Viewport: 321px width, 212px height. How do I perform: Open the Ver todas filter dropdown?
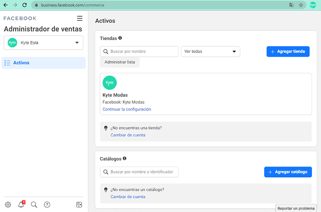[x=210, y=51]
